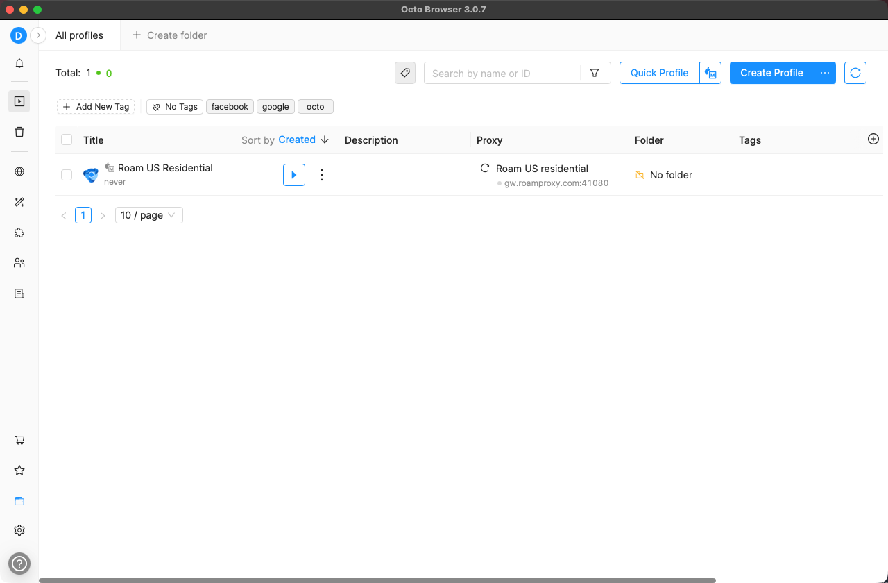Click the star icon in sidebar
888x583 pixels.
(x=19, y=471)
